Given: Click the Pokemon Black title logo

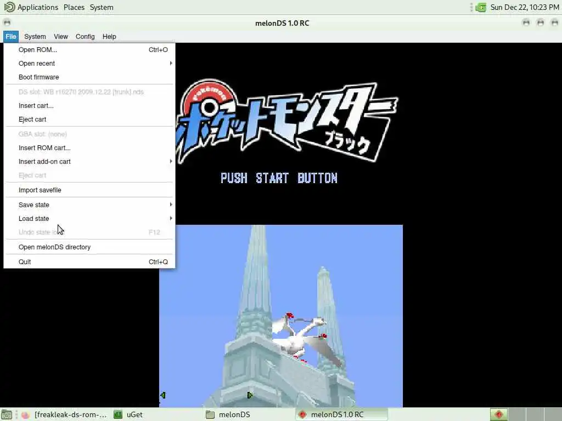Looking at the screenshot, I should coord(286,122).
